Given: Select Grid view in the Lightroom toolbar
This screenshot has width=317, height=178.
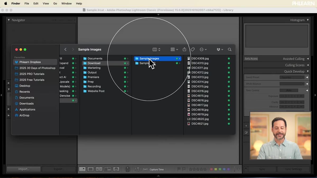Looking at the screenshot, I should (82, 169).
